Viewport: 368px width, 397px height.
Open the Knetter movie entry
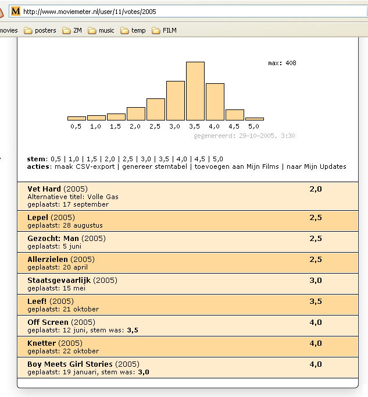42,343
